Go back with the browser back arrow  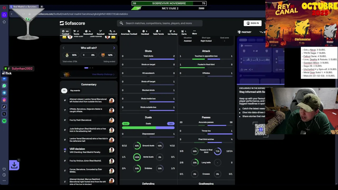(x=12, y=14)
